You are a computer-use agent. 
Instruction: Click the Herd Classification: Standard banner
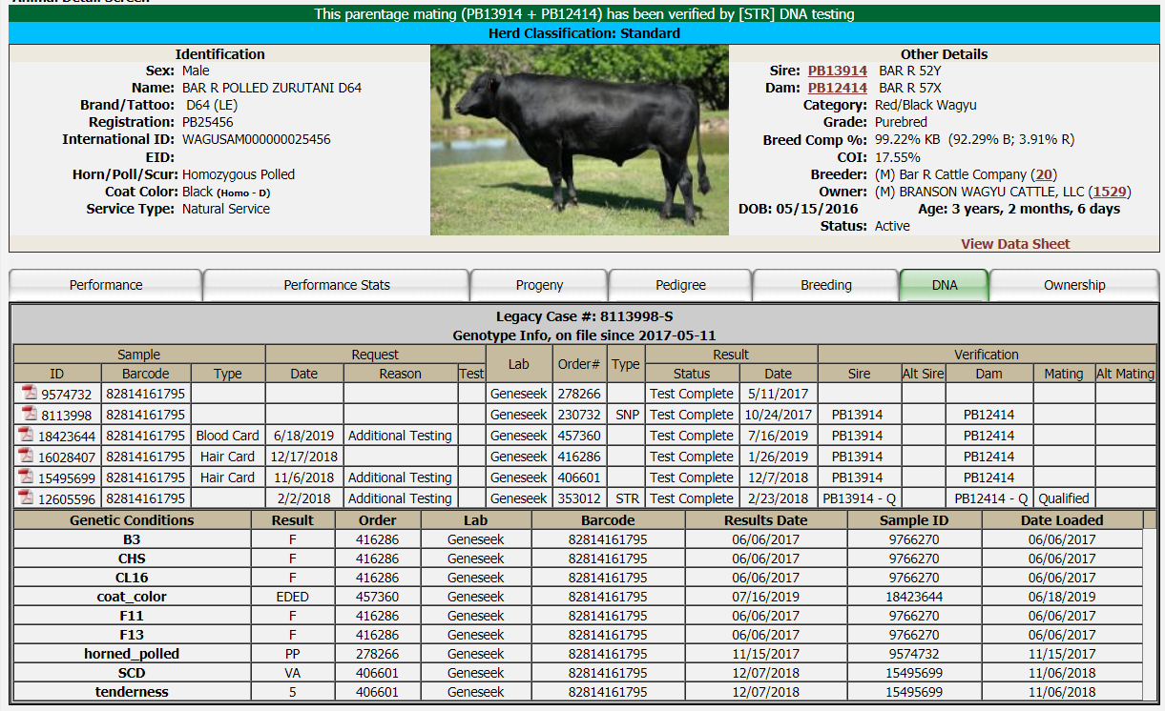pos(584,33)
